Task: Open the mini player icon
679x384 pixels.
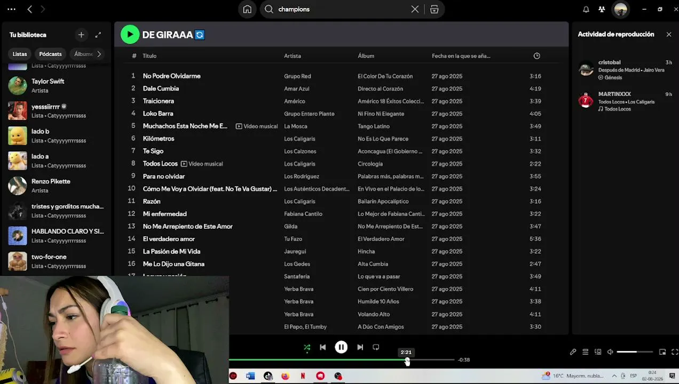Action: [662, 352]
